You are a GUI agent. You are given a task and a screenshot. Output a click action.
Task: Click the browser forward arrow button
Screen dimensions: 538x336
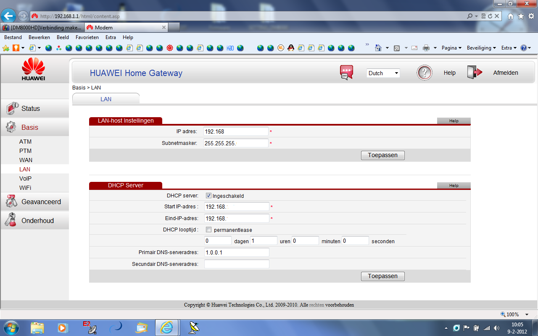tap(23, 16)
